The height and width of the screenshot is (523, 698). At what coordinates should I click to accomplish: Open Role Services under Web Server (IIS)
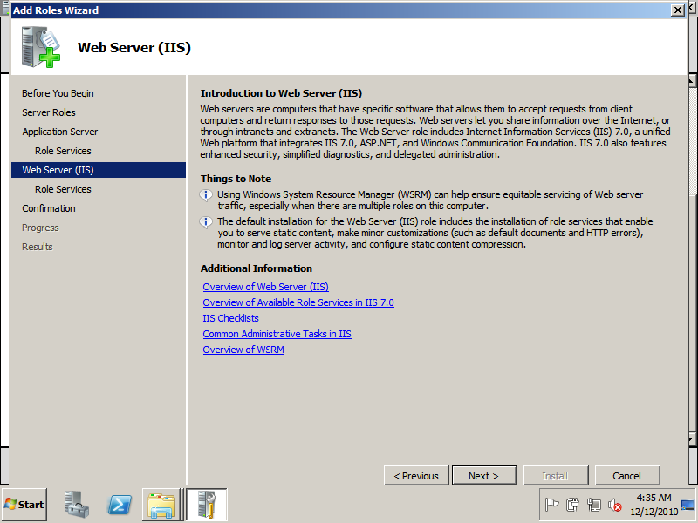(63, 189)
